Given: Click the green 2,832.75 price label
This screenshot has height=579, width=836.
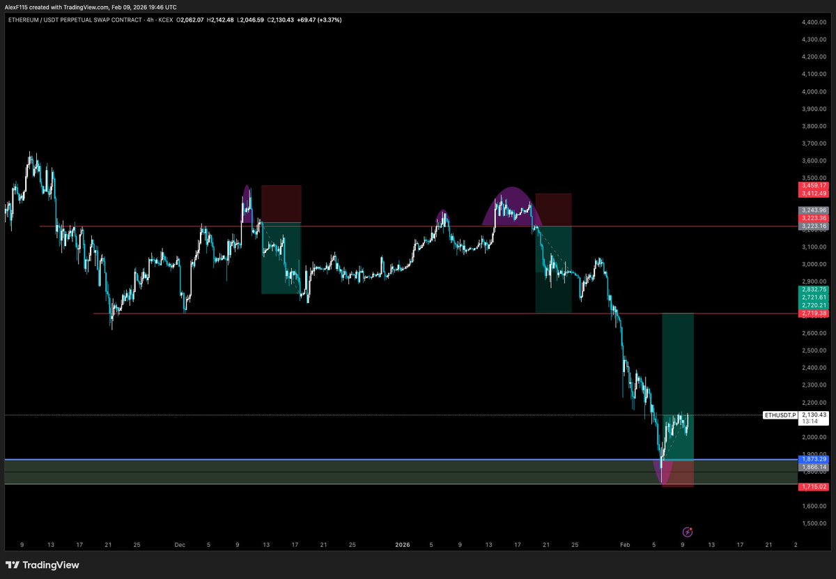Looking at the screenshot, I should [x=814, y=289].
